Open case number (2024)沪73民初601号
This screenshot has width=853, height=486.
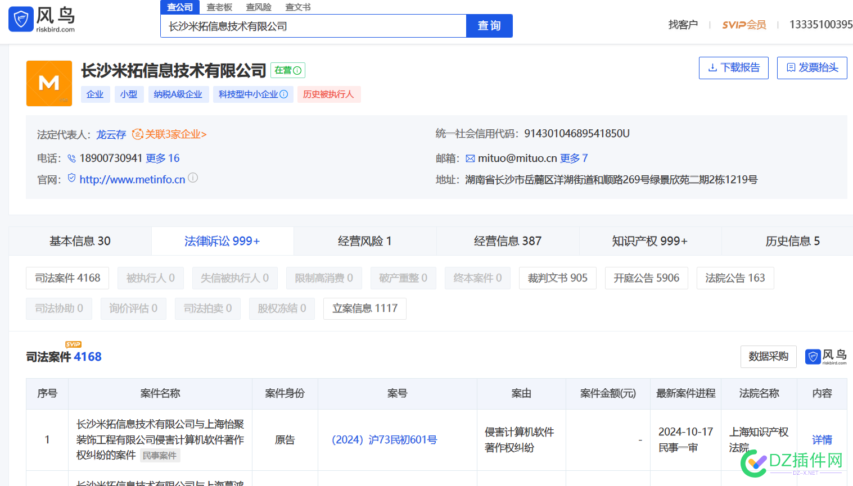[385, 440]
